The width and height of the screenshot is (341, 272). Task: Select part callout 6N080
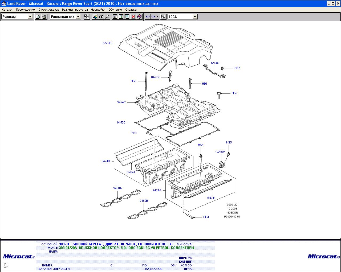click(215, 63)
